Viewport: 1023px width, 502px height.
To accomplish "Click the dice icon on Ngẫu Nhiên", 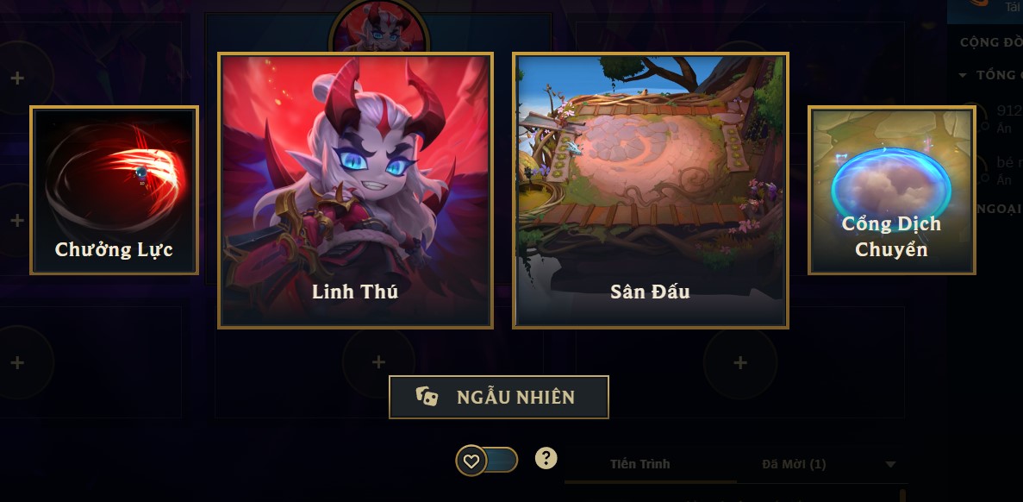I will pos(427,396).
